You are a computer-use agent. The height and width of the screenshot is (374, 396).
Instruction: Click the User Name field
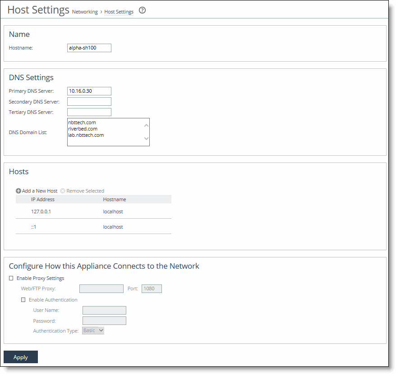pyautogui.click(x=104, y=310)
